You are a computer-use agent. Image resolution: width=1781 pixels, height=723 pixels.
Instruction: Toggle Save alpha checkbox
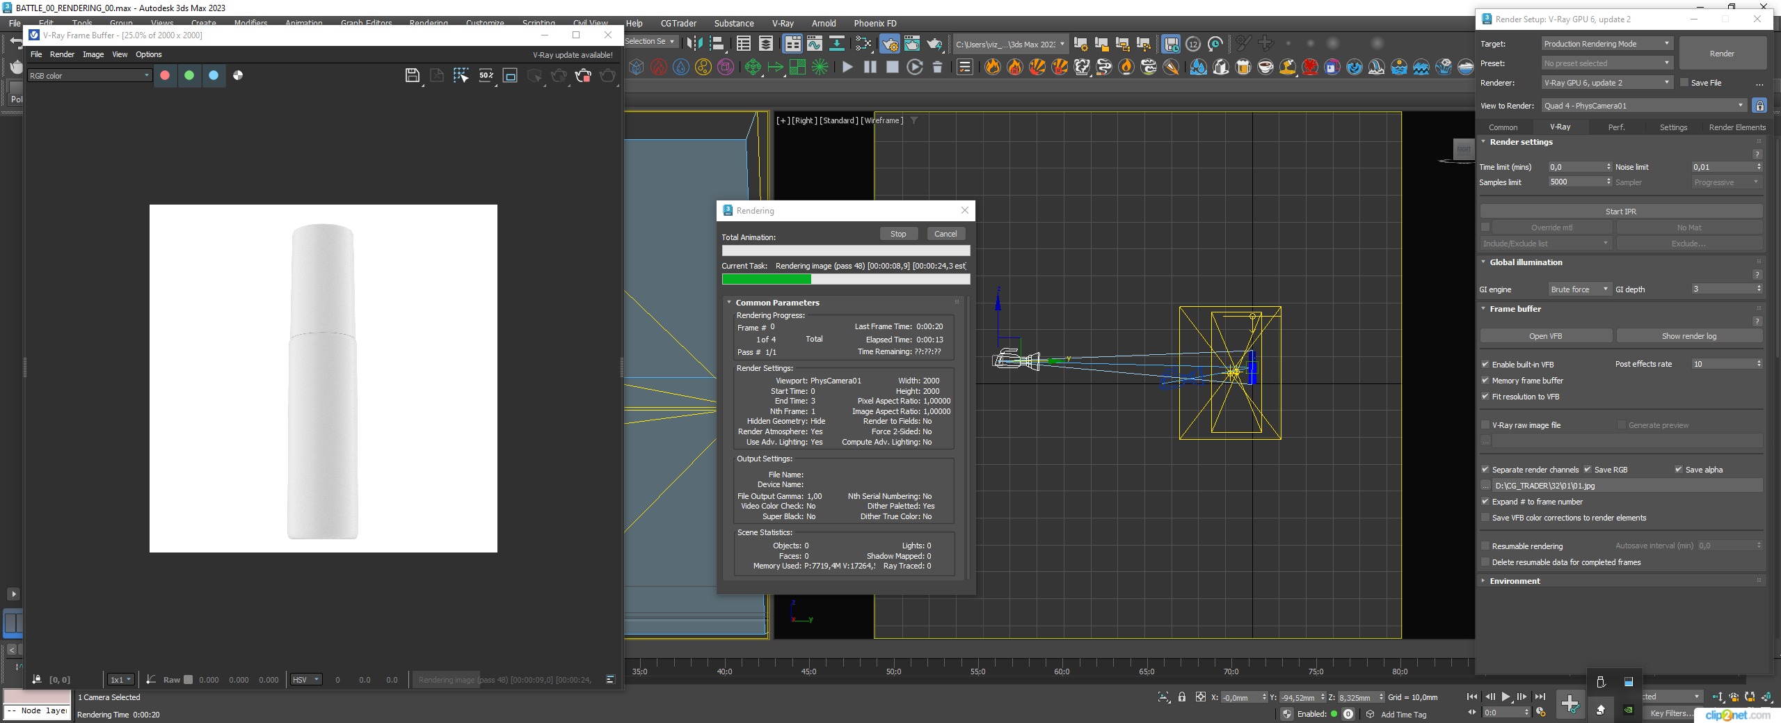point(1679,469)
